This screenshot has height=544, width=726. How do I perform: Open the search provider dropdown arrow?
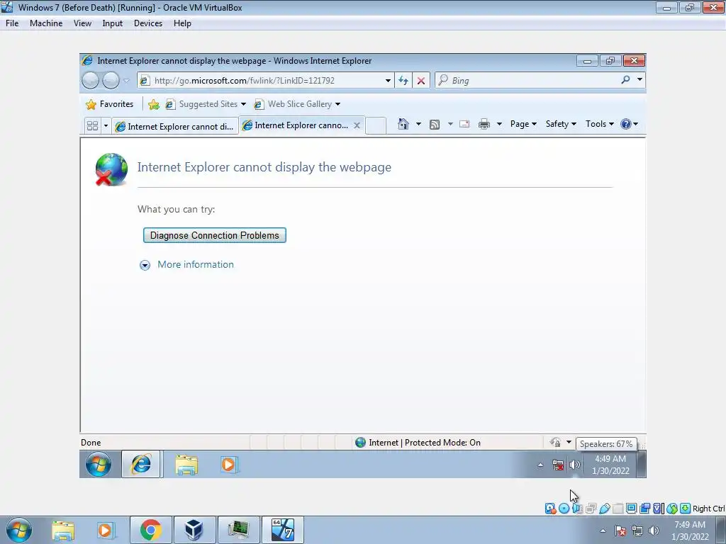640,79
